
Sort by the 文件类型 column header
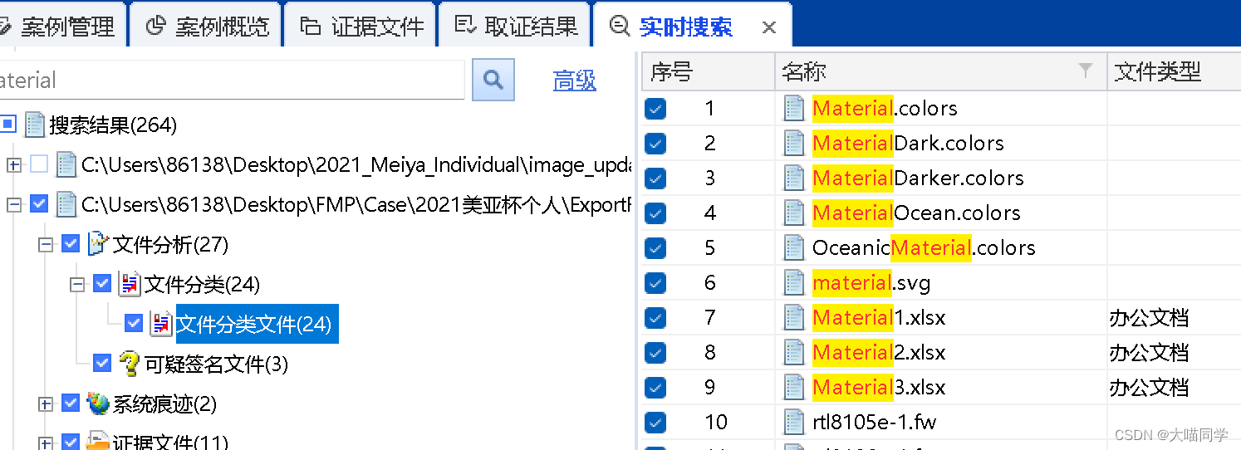pyautogui.click(x=1174, y=71)
